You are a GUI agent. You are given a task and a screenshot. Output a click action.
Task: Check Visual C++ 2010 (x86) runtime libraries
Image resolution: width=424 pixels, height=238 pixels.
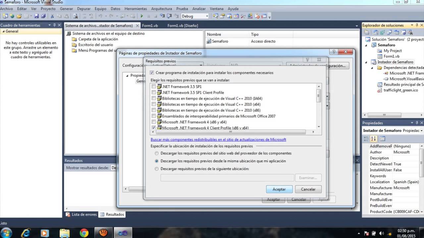point(153,110)
